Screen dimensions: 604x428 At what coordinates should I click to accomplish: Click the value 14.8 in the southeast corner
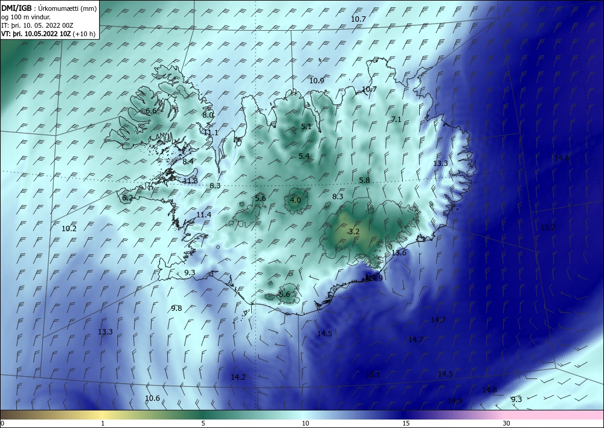490,390
